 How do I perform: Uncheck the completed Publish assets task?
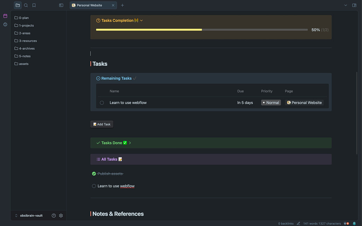tap(94, 173)
